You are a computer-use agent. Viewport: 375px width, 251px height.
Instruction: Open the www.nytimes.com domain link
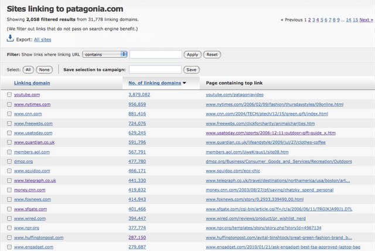click(32, 104)
